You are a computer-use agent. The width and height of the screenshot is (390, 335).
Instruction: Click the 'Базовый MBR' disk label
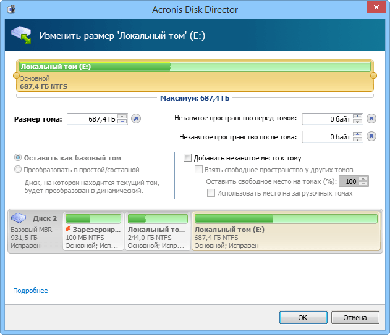32,230
